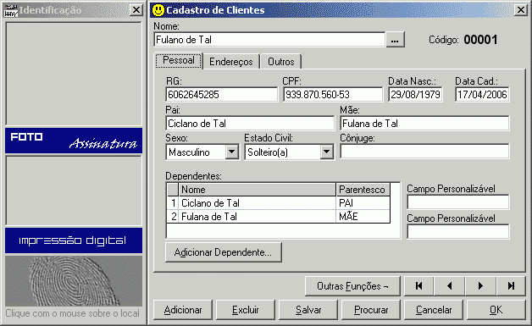Confirm with the OK button
The width and height of the screenshot is (532, 326).
coord(496,310)
